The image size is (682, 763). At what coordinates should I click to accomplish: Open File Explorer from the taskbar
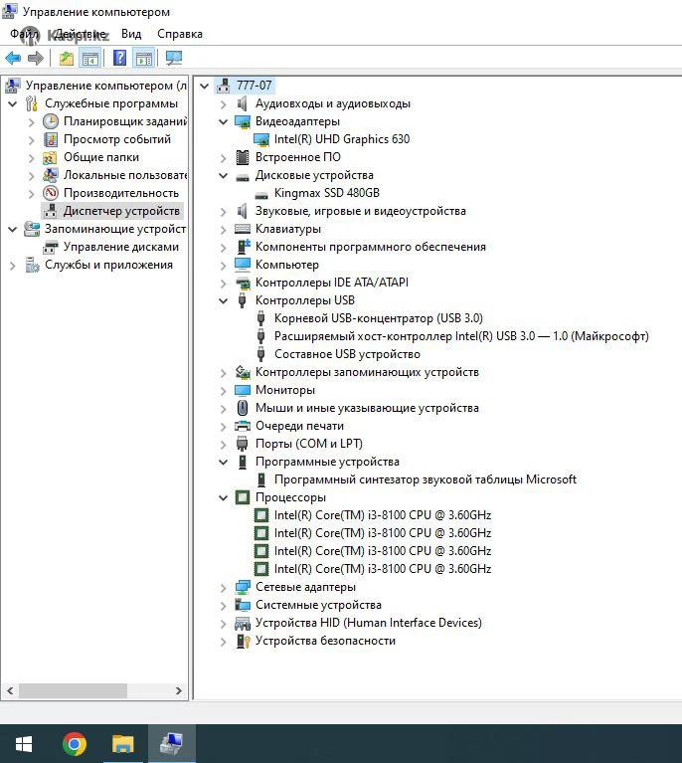pyautogui.click(x=122, y=744)
